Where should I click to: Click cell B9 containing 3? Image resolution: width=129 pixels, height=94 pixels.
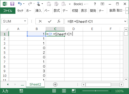coord(37,71)
